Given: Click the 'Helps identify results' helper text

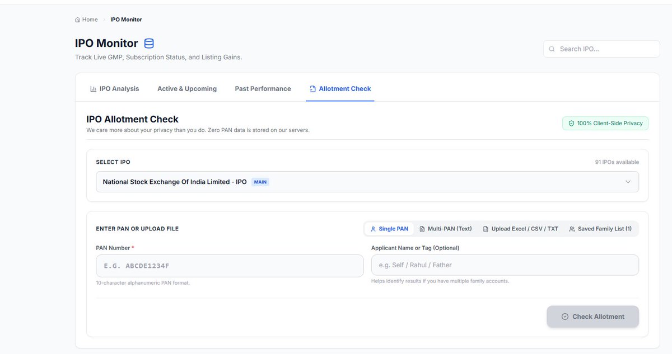Looking at the screenshot, I should tap(440, 281).
